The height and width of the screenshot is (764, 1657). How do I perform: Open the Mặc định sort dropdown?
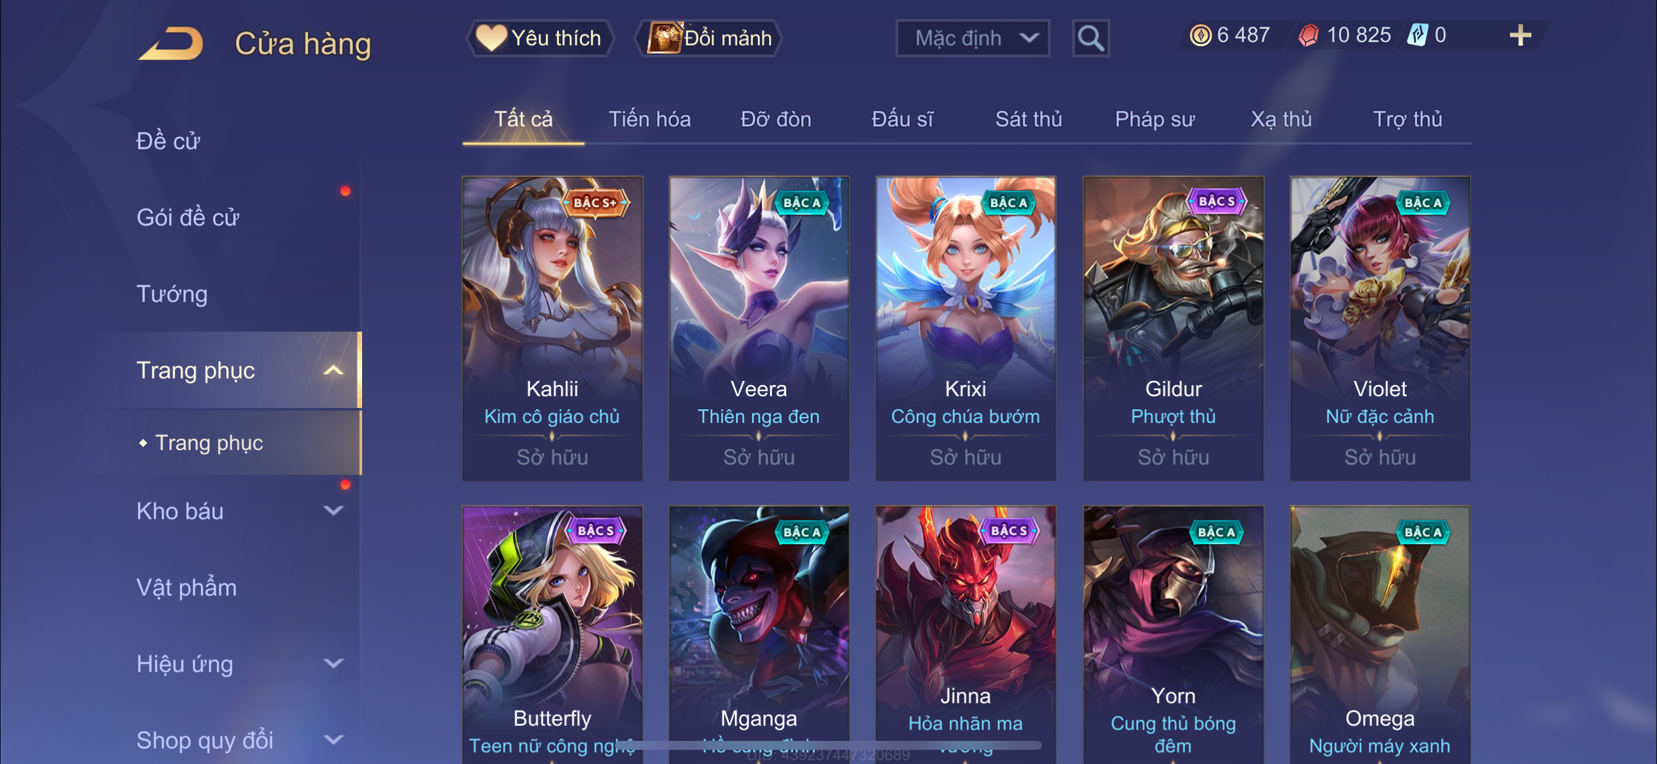pyautogui.click(x=973, y=38)
